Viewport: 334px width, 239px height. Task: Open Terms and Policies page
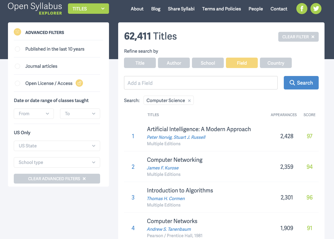click(x=221, y=9)
